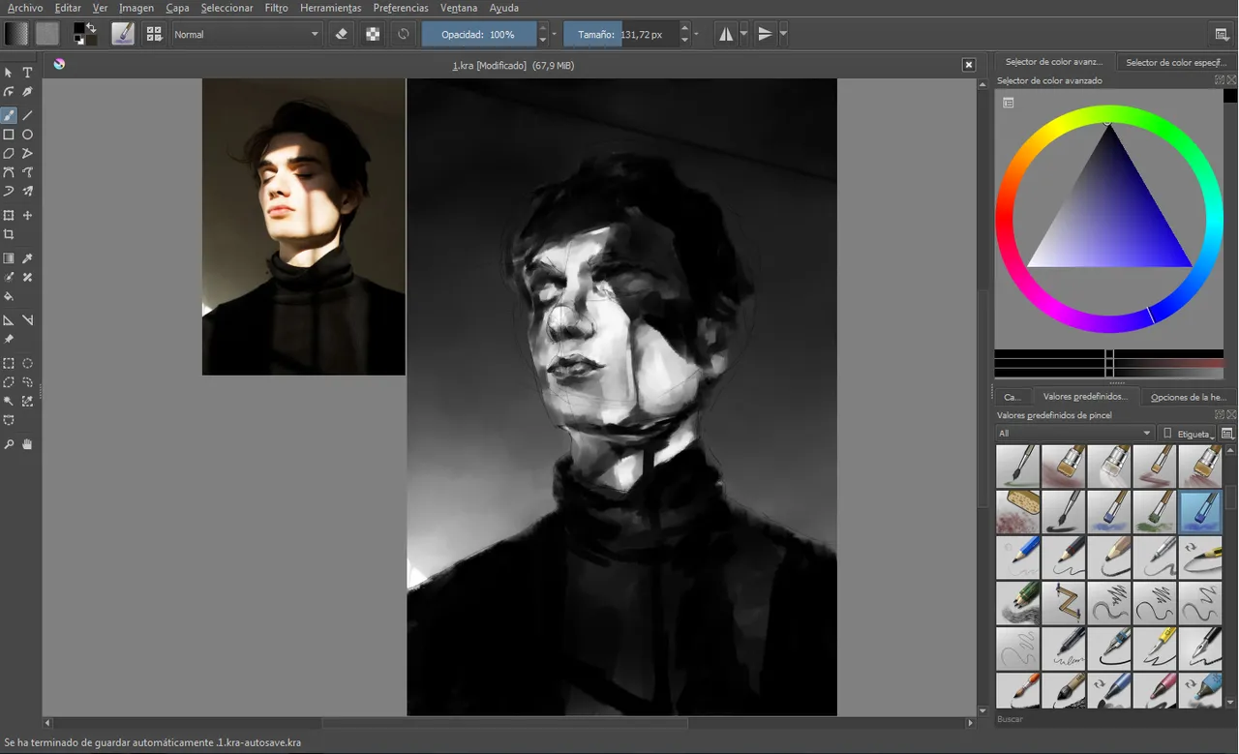Switch to Opciones de la herramienta tab
1239x754 pixels.
(1189, 397)
